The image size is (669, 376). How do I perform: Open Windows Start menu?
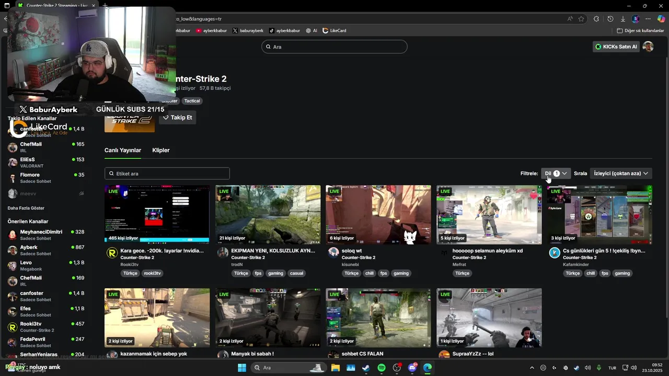[242, 368]
